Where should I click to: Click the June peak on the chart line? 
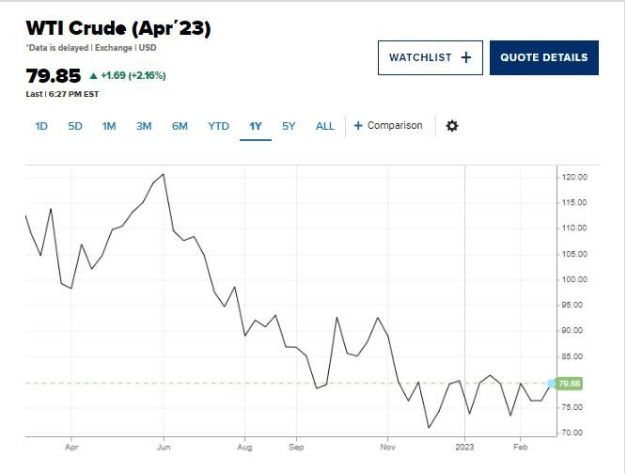click(164, 175)
